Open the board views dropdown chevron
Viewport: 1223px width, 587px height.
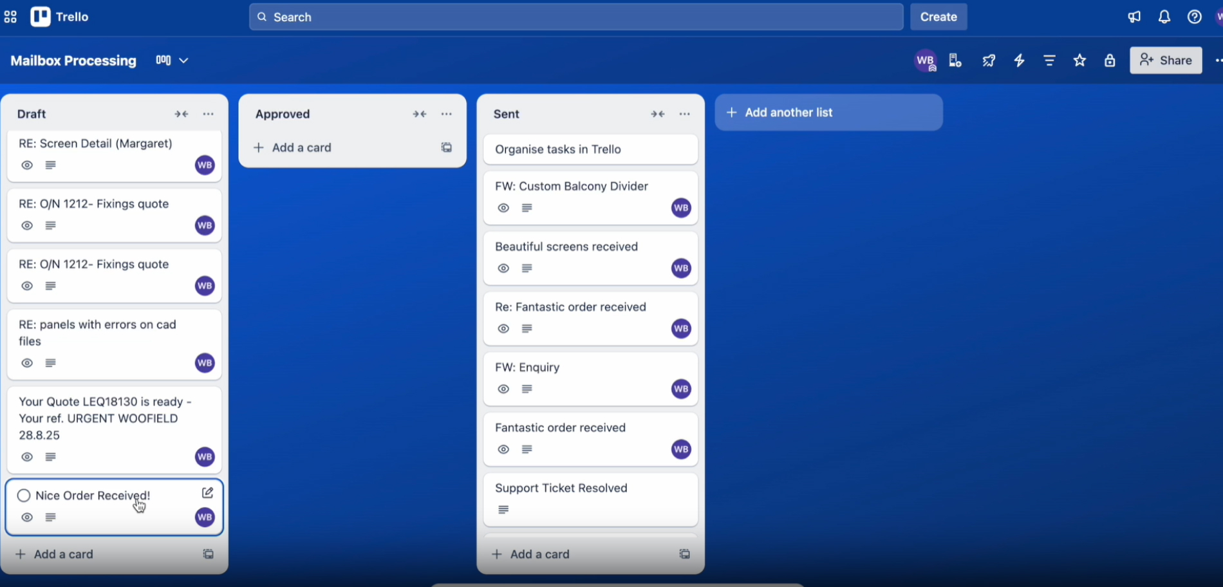coord(184,60)
